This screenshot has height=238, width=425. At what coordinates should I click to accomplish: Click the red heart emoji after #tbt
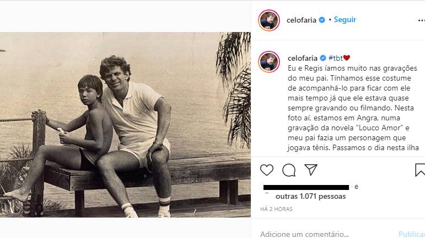pos(347,58)
